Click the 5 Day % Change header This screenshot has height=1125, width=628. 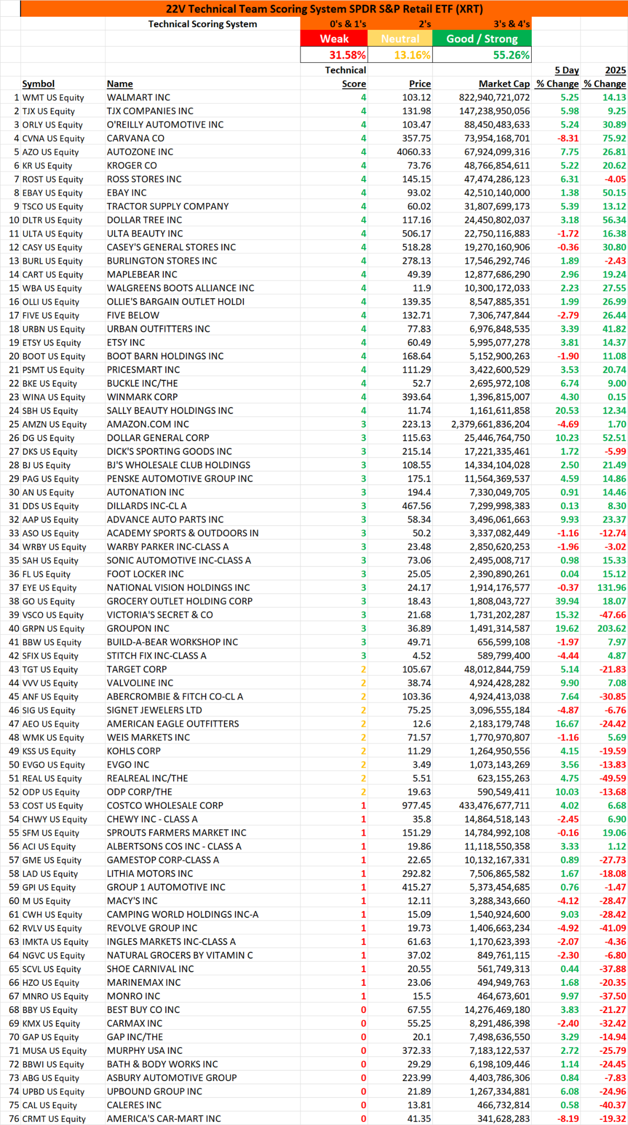click(x=557, y=77)
